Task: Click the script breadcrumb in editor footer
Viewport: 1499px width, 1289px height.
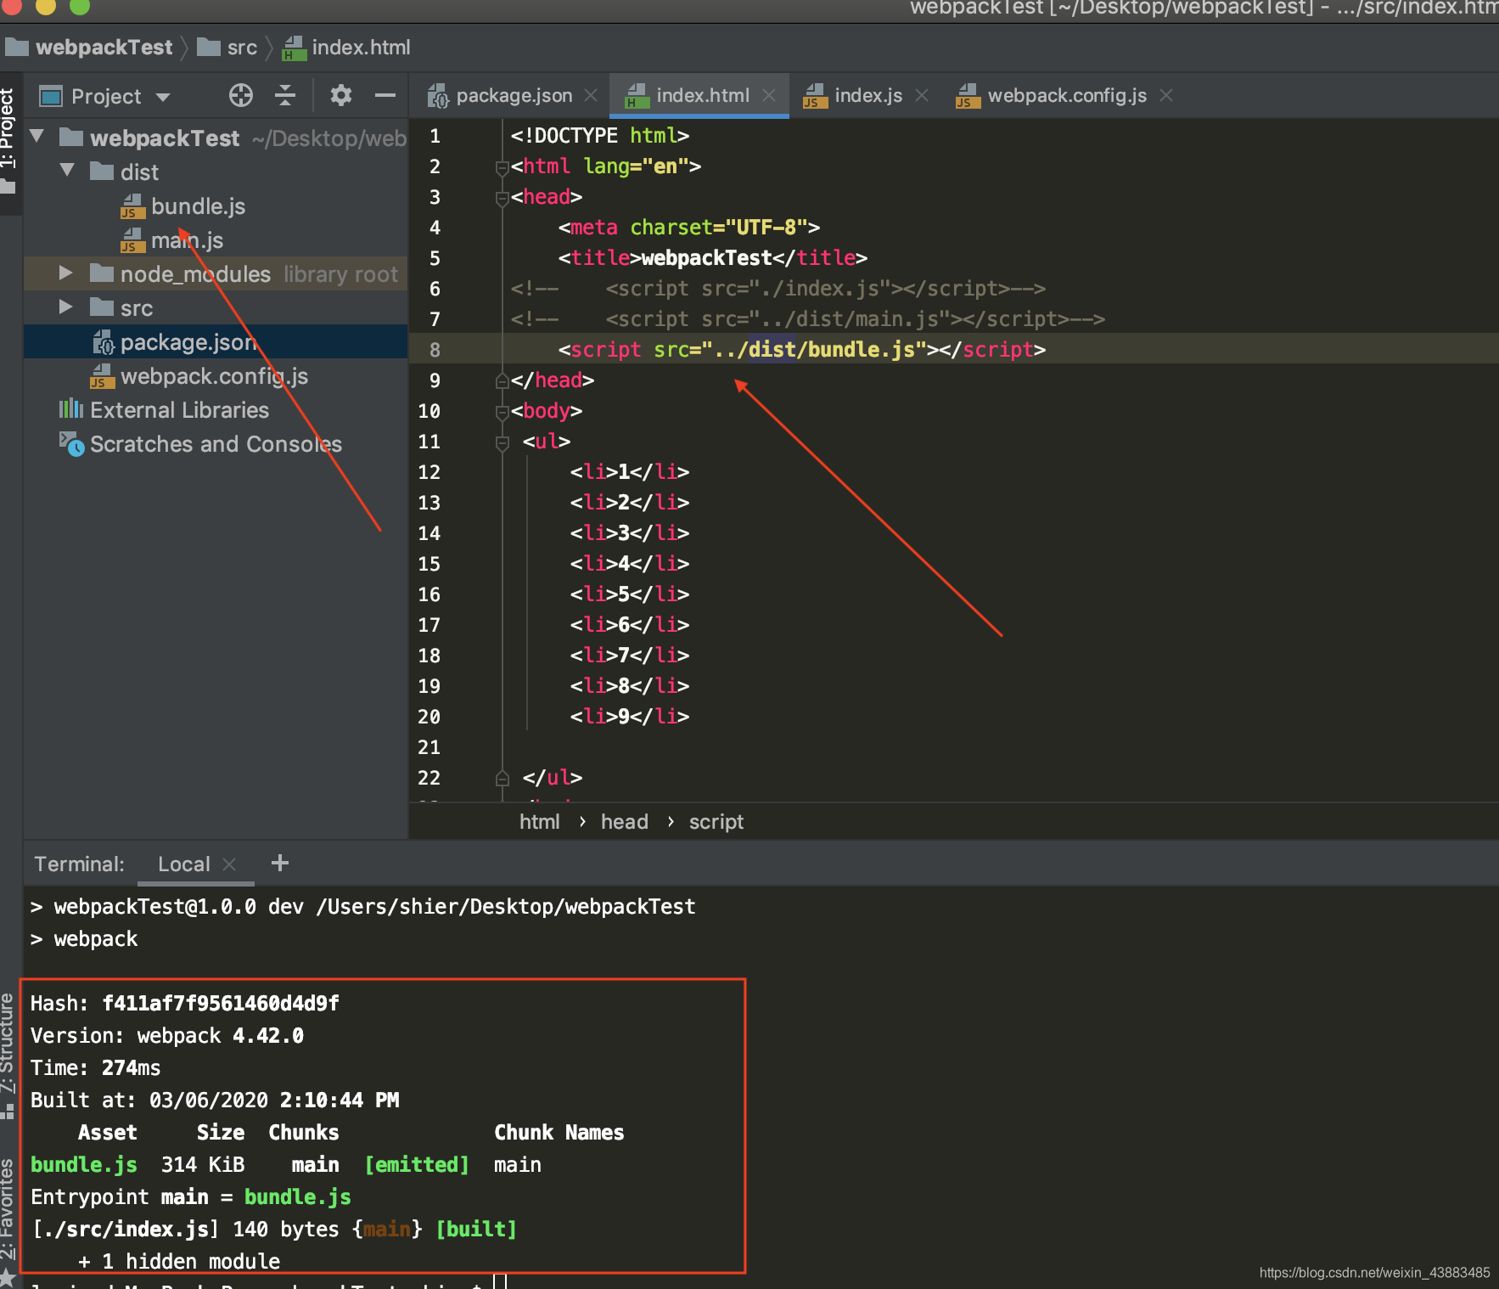Action: coord(716,822)
